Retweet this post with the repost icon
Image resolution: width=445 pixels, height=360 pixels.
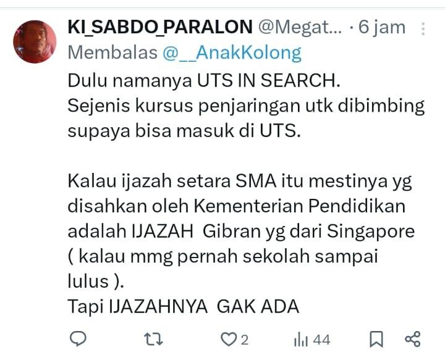coord(153,339)
